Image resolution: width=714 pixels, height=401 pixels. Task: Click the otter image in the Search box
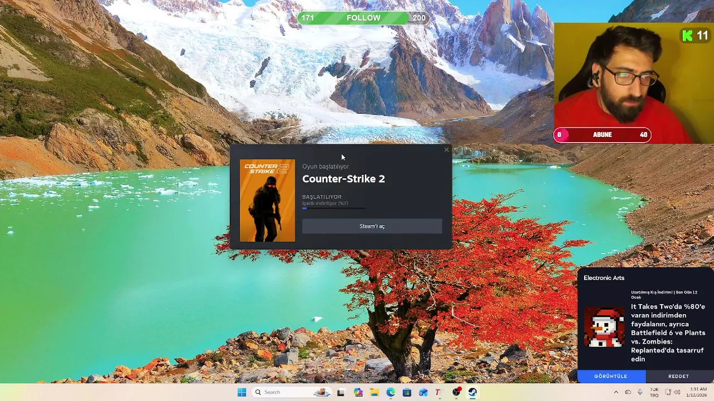(x=322, y=392)
